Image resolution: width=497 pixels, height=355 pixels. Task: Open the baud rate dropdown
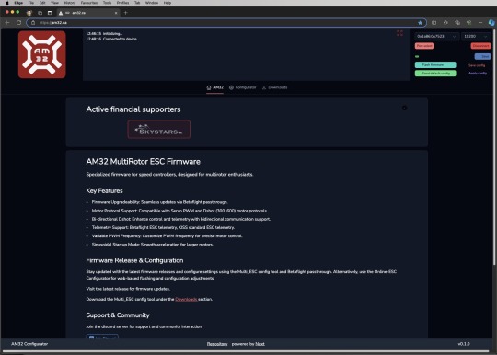(x=476, y=37)
